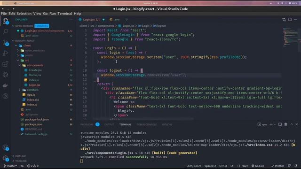Screen dimensions: 301x169
Task: Open the Run menu
Action: tap(52, 14)
